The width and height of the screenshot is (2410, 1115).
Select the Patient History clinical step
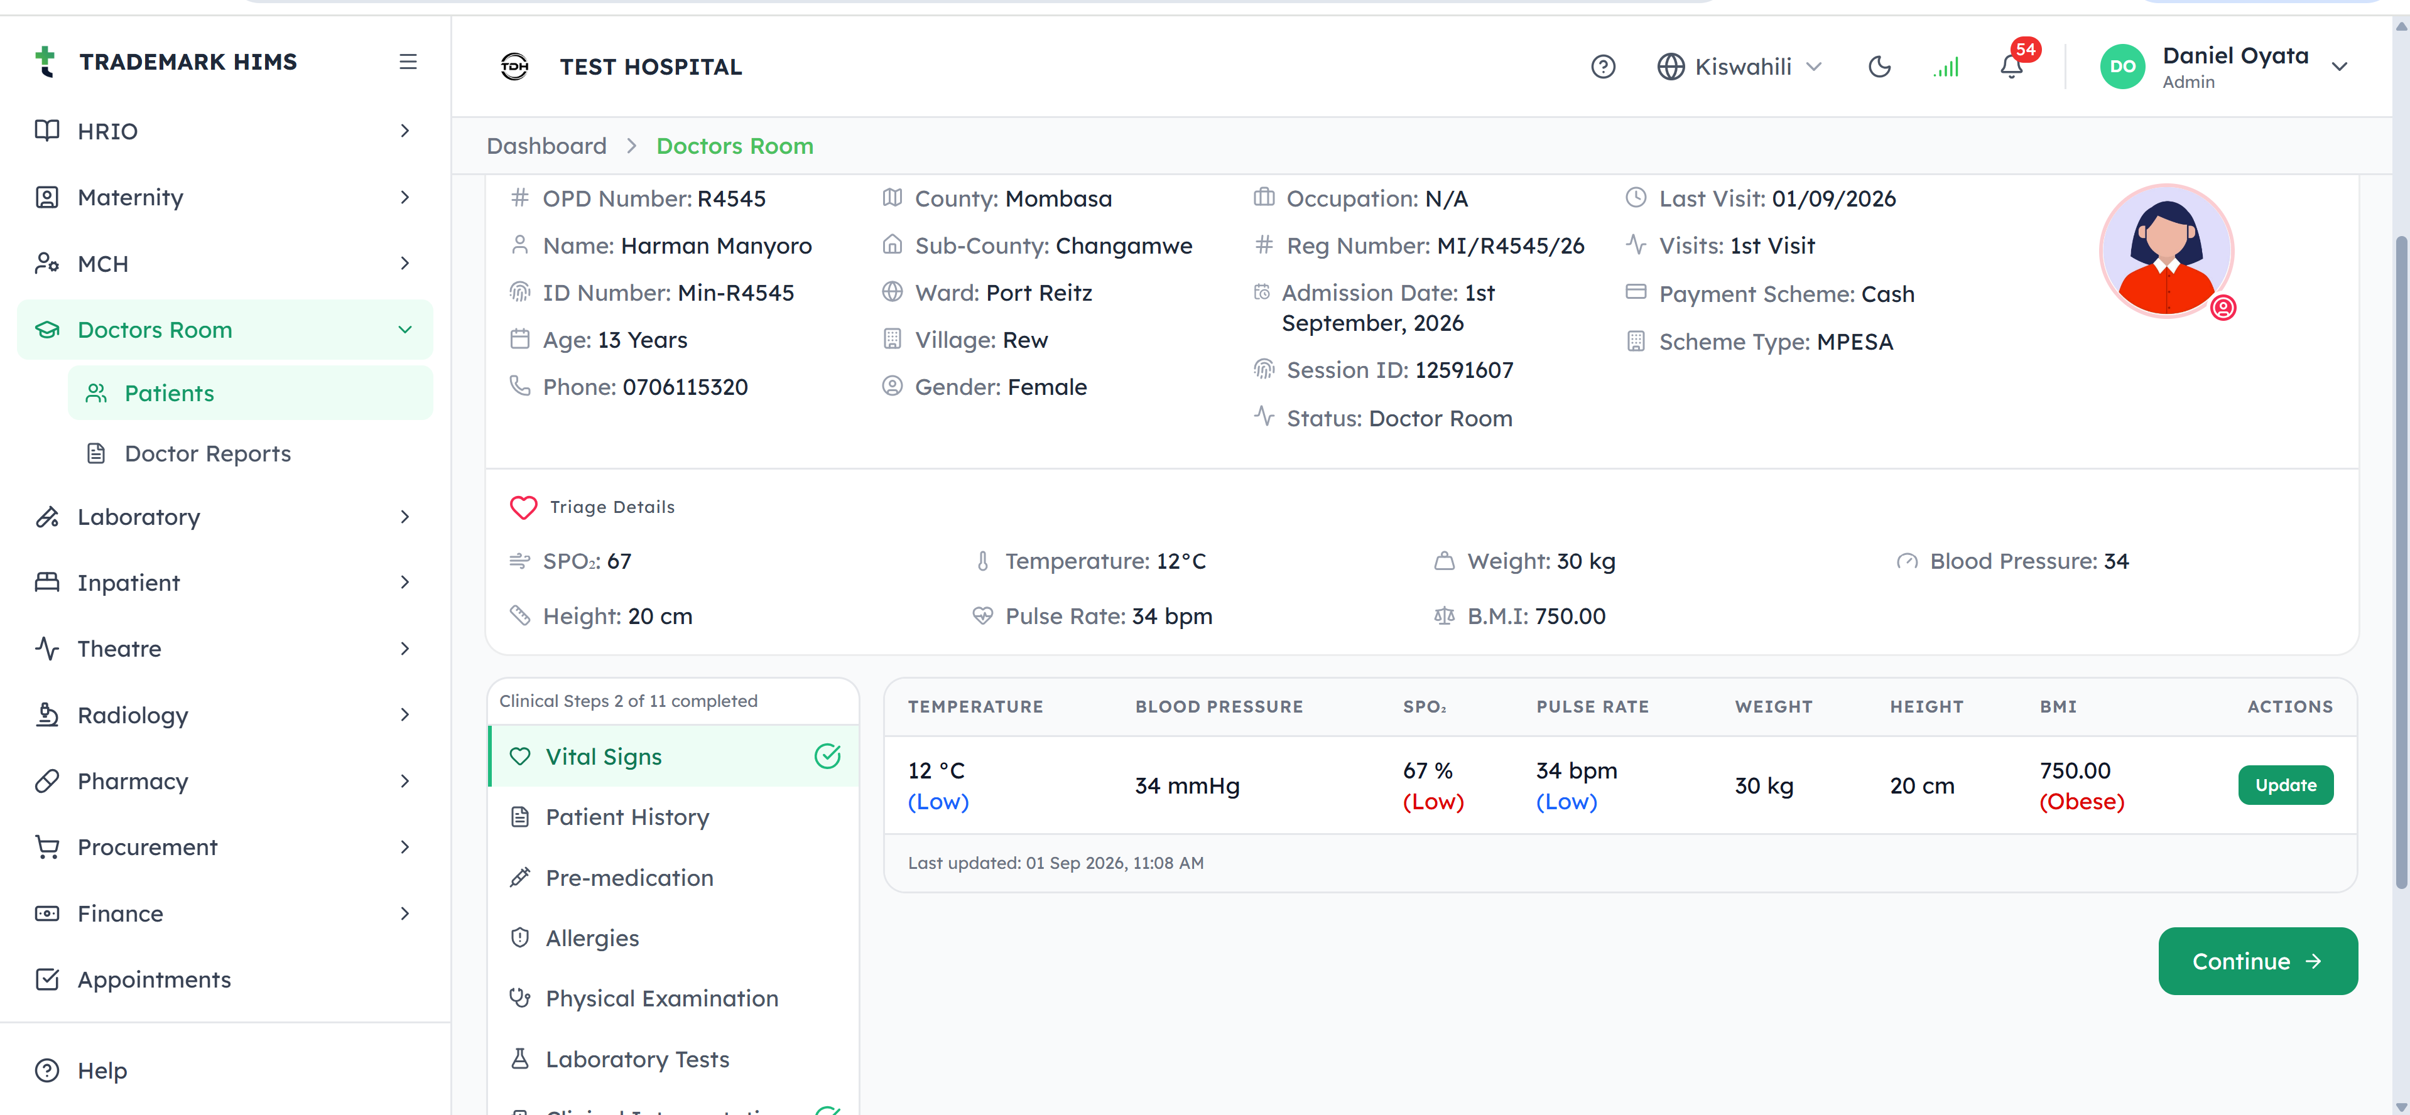pyautogui.click(x=673, y=817)
